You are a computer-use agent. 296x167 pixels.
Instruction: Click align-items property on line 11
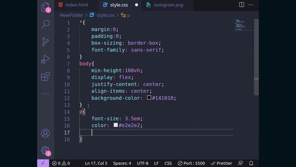[108, 91]
